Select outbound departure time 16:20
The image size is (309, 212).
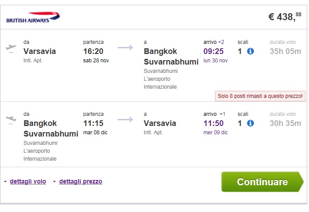point(93,51)
